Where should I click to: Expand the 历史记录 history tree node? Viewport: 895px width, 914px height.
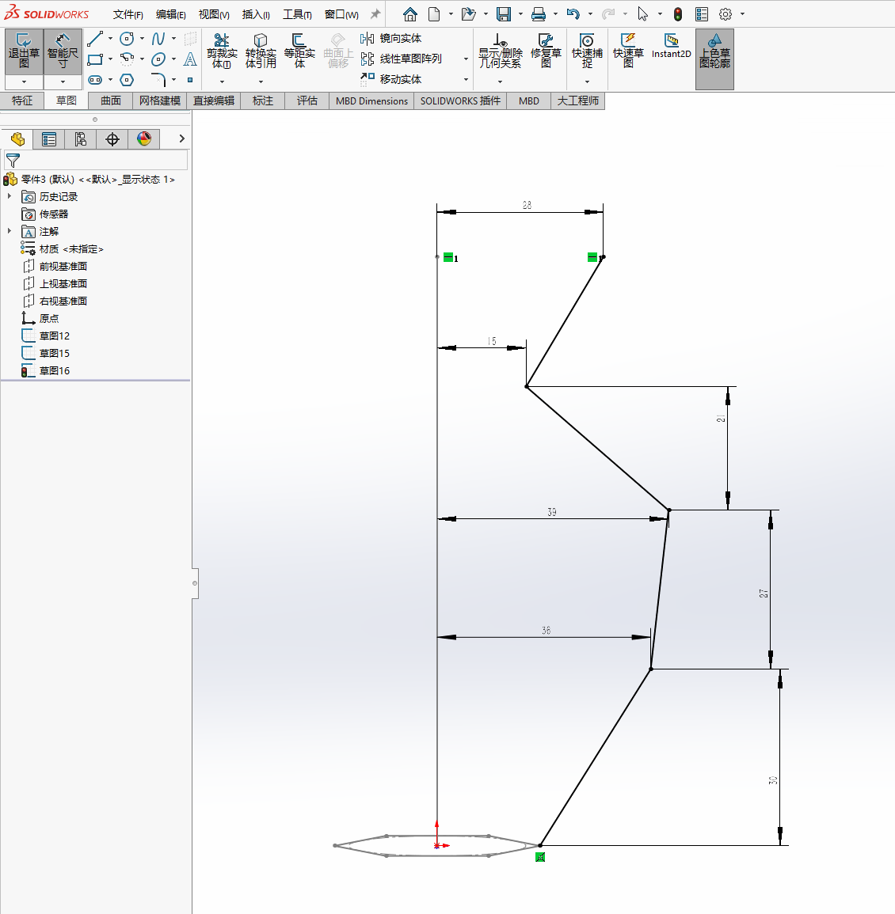coord(10,196)
